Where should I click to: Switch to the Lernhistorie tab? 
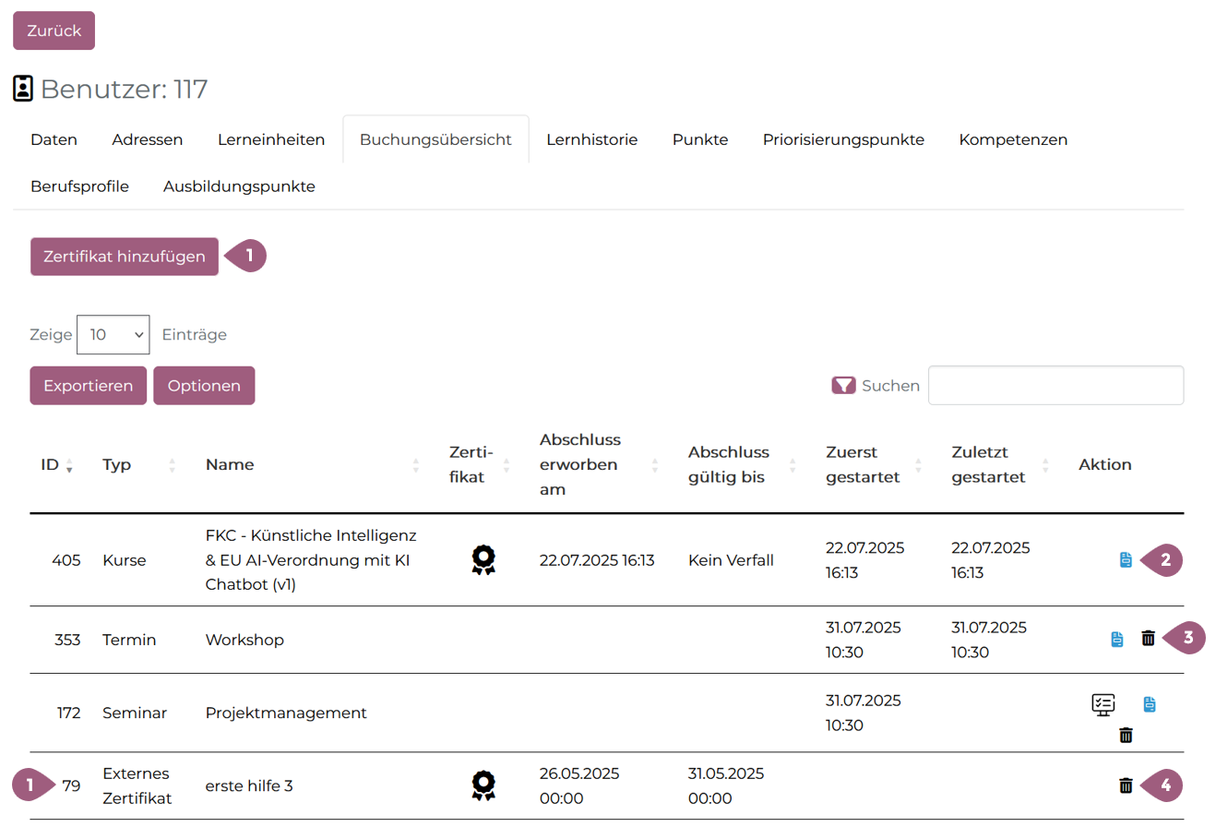pyautogui.click(x=591, y=139)
